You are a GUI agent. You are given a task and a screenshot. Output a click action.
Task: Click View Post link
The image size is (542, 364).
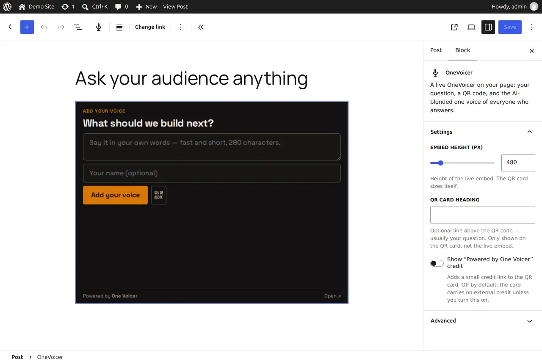pyautogui.click(x=175, y=7)
